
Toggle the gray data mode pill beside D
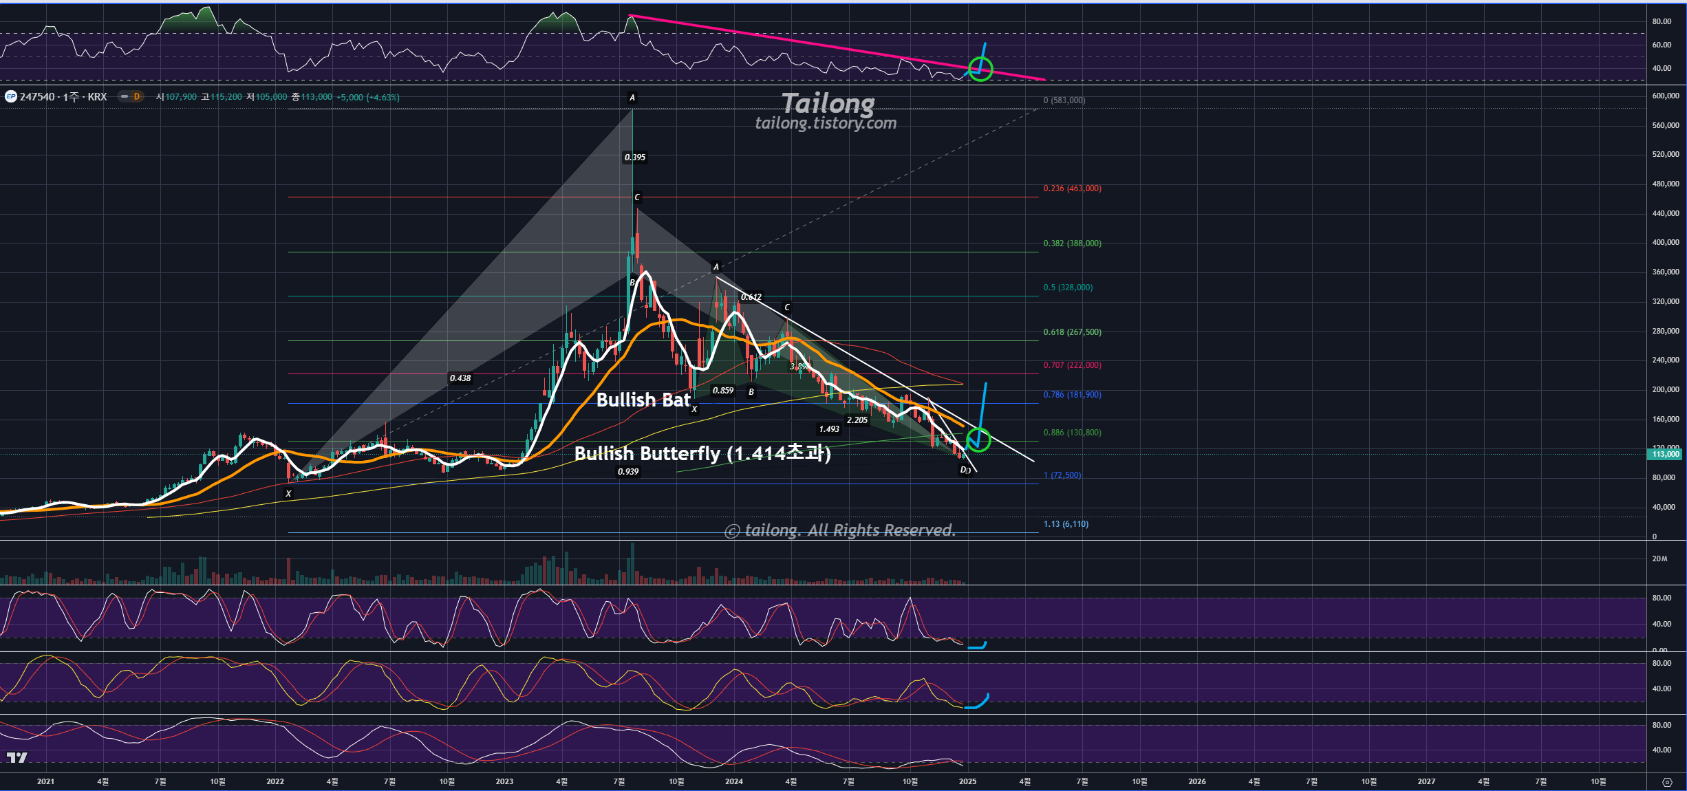pyautogui.click(x=125, y=97)
